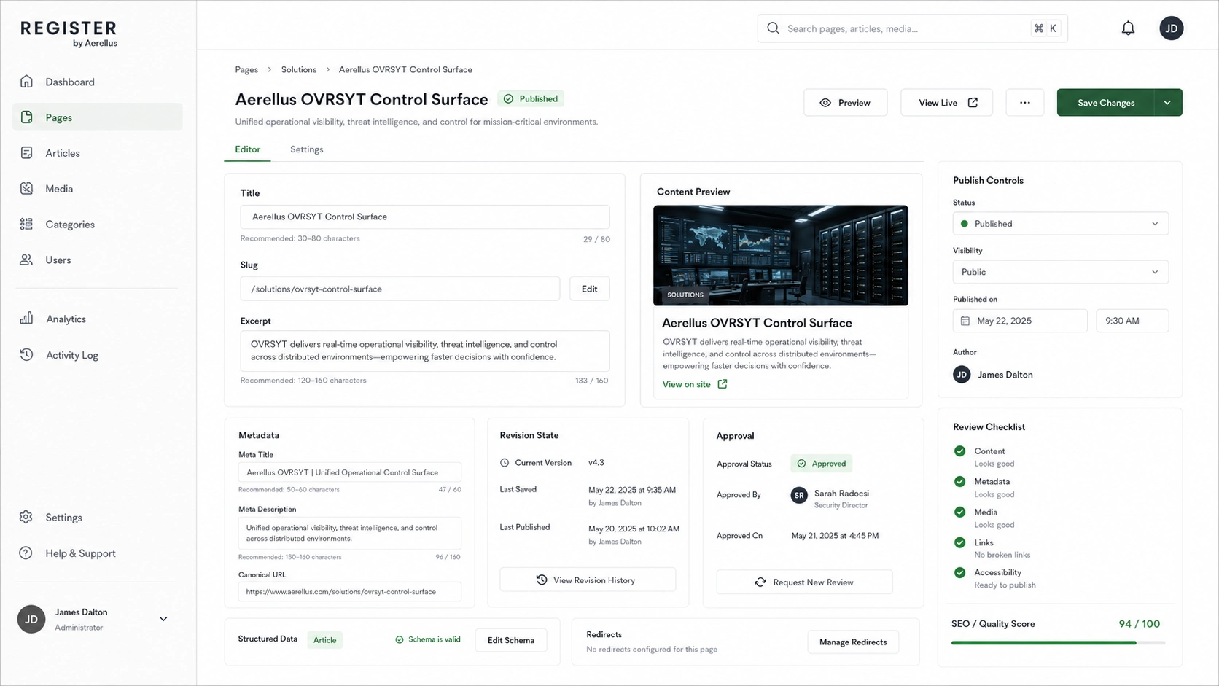
Task: Open the Status dropdown showing Published
Action: click(x=1061, y=224)
